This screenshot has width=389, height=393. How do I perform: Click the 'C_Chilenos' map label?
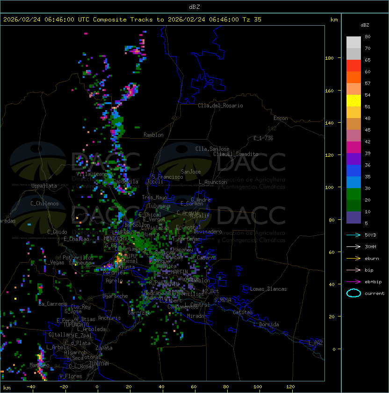pos(44,204)
